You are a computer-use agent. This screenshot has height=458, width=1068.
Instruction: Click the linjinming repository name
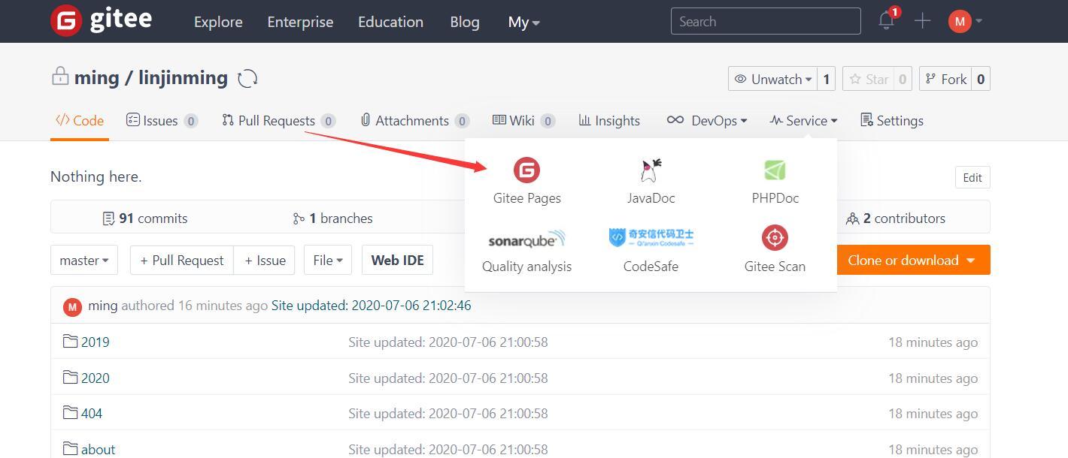point(183,77)
